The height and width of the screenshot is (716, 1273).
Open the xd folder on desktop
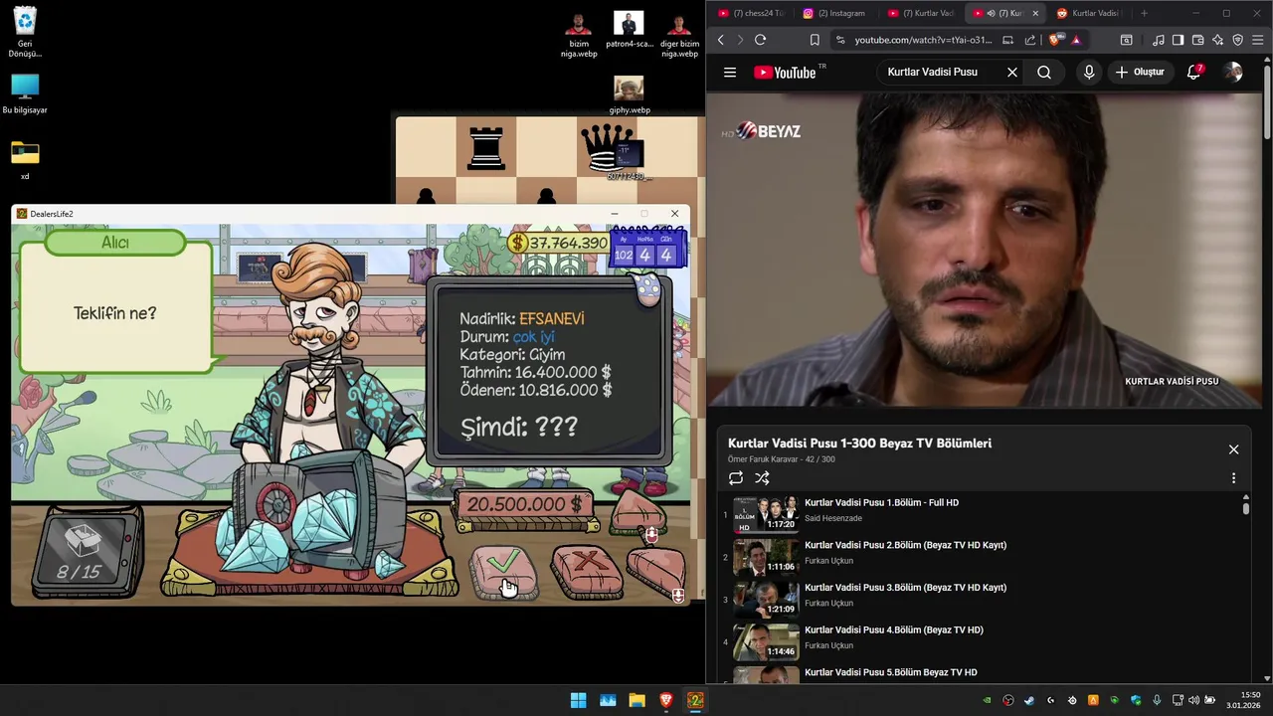(25, 160)
